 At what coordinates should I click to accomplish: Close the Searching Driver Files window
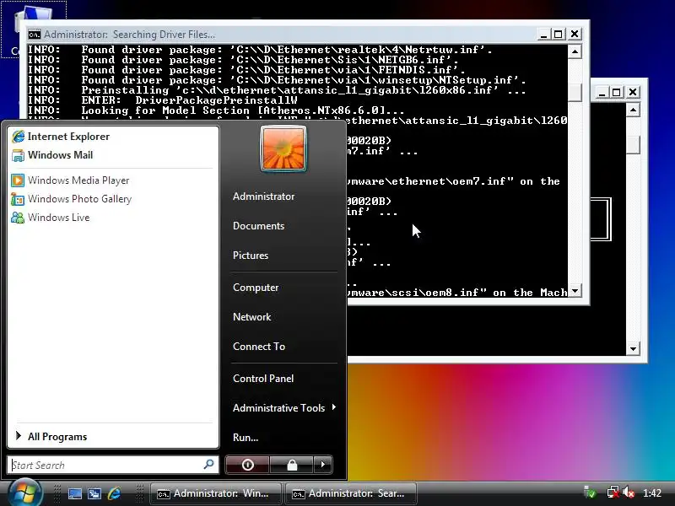coord(575,34)
